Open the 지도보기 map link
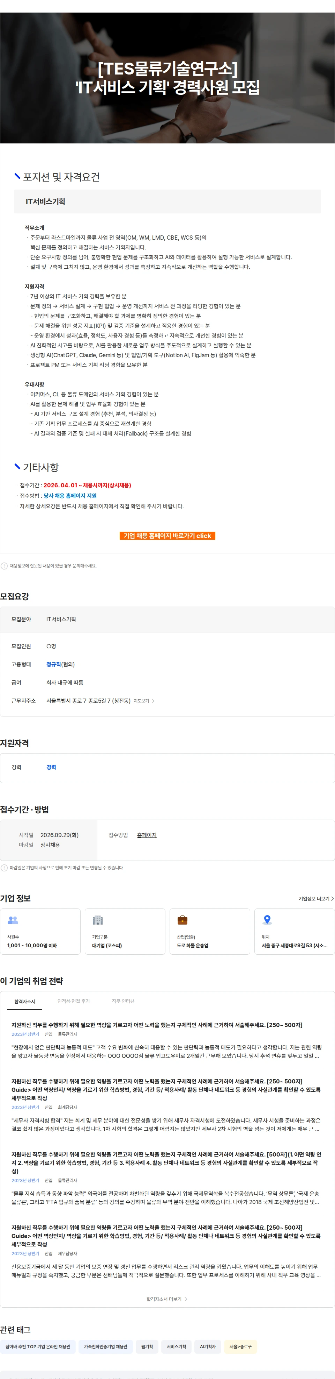 pyautogui.click(x=141, y=701)
